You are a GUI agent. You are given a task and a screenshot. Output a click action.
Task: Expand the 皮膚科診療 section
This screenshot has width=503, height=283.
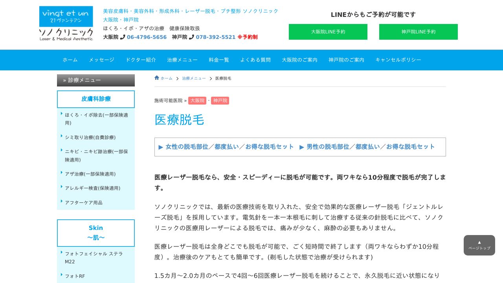tap(96, 99)
